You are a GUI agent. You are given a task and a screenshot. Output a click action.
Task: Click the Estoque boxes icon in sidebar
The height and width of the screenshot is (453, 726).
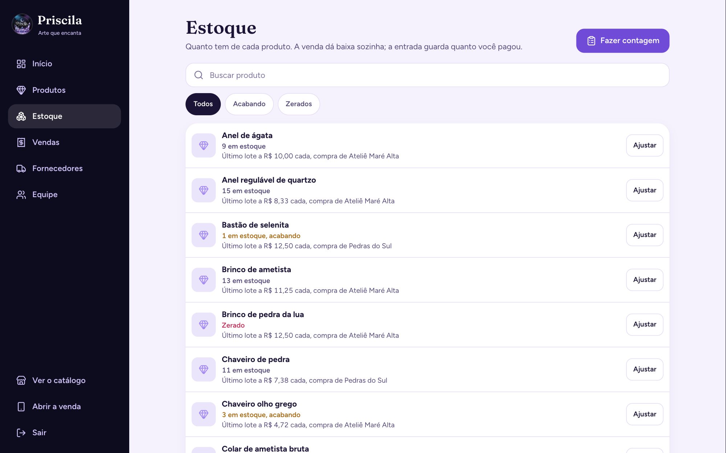tap(21, 116)
